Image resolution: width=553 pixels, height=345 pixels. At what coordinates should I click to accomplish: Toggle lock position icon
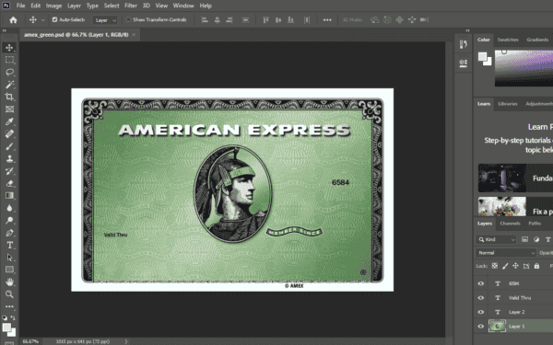point(515,266)
